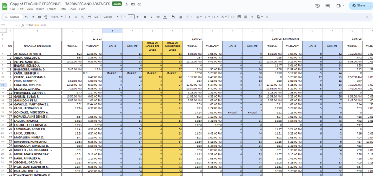
Task: Toggle bold formatting
Action: 145,17
